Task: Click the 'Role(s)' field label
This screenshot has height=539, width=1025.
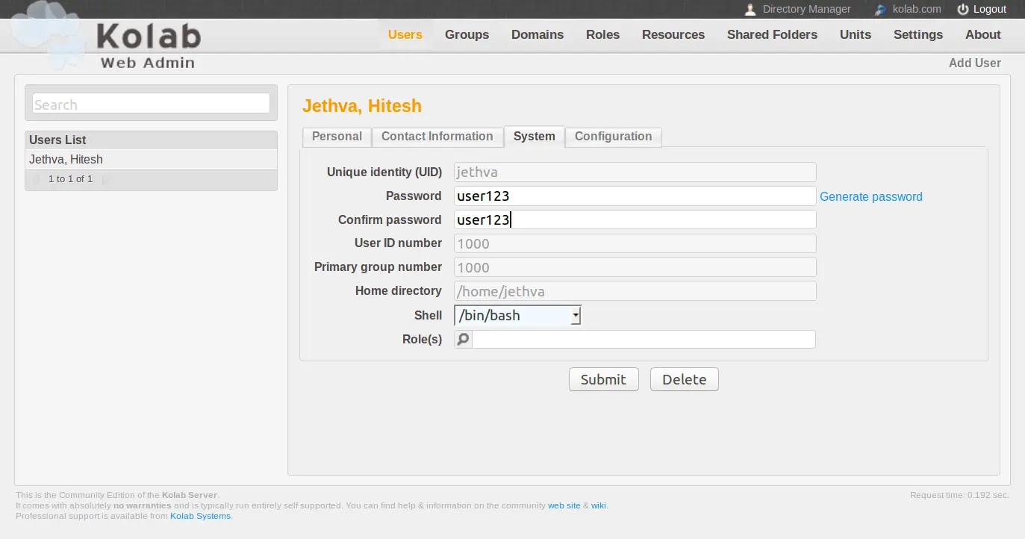Action: coord(422,340)
